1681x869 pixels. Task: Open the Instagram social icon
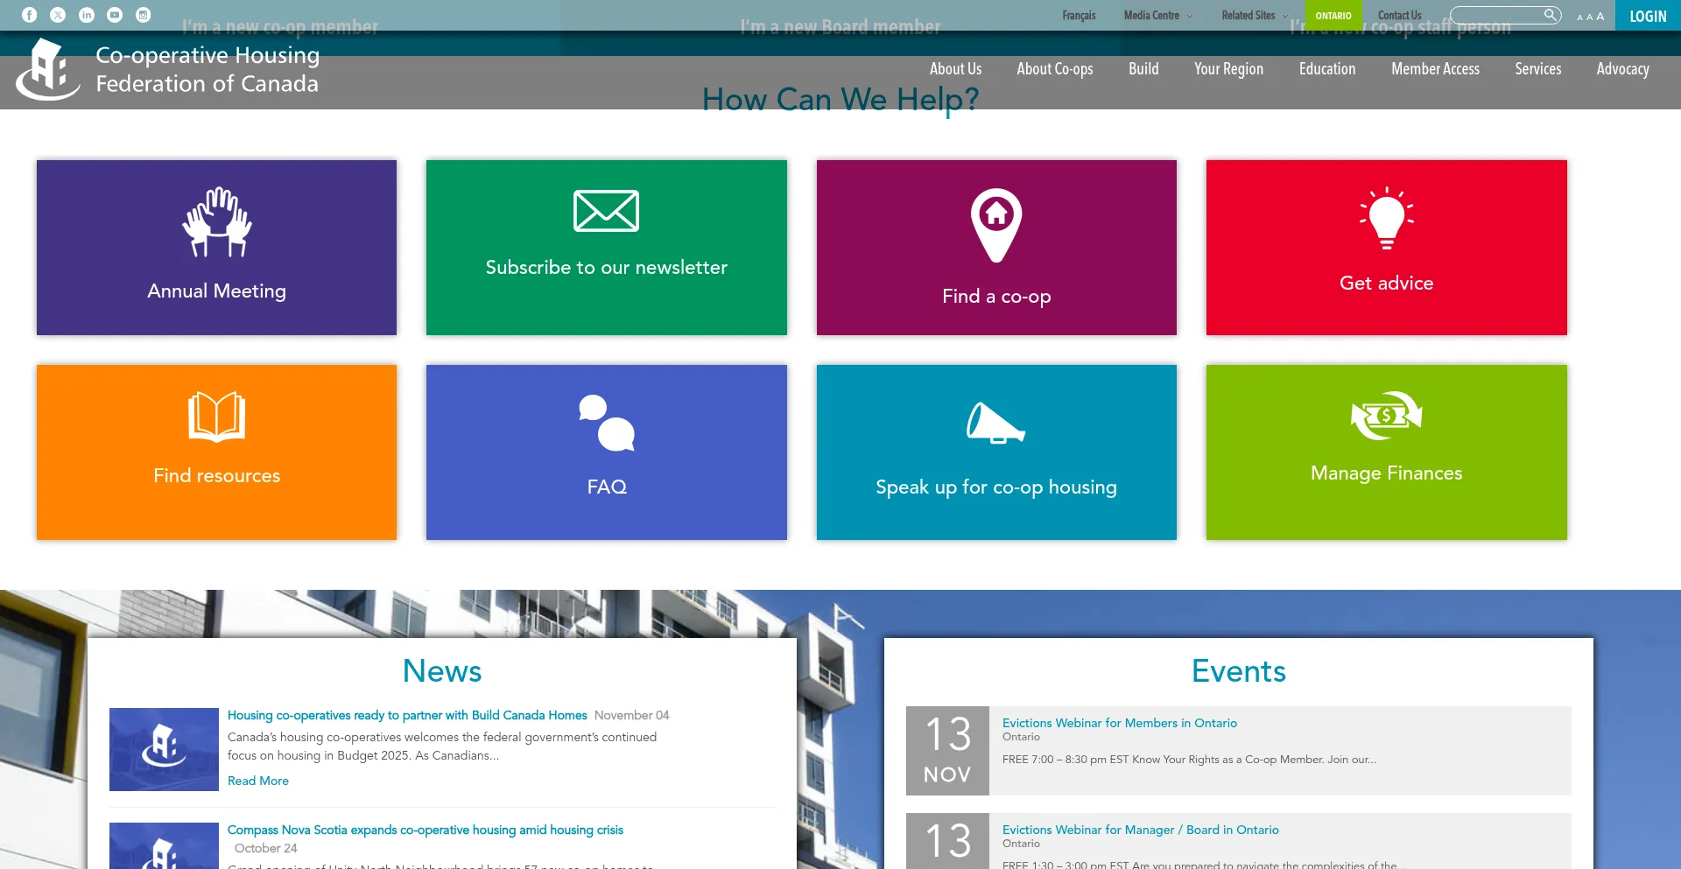(x=144, y=15)
